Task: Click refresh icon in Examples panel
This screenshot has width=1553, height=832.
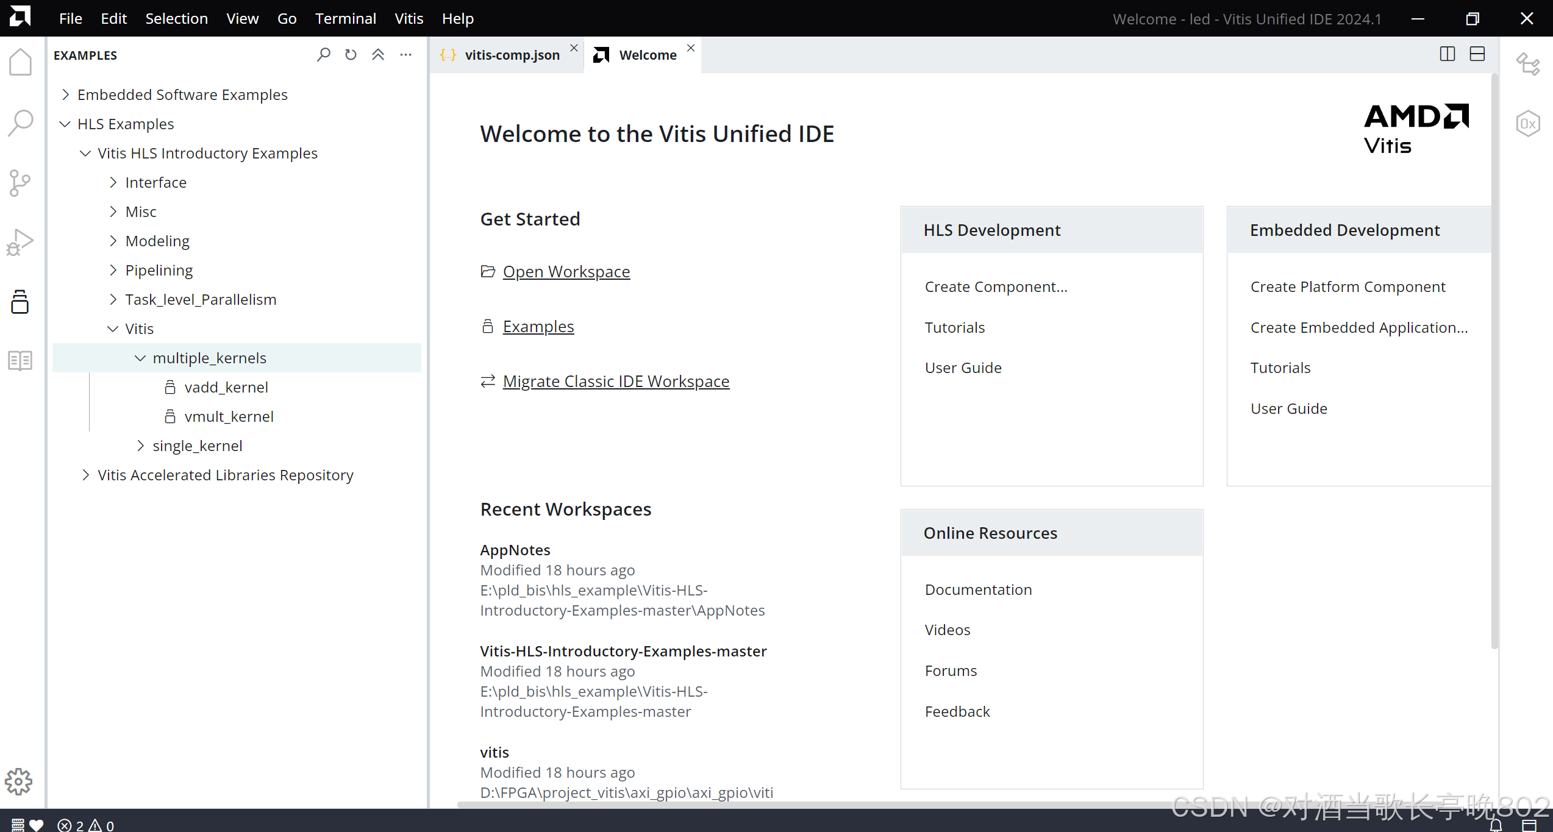Action: [351, 55]
